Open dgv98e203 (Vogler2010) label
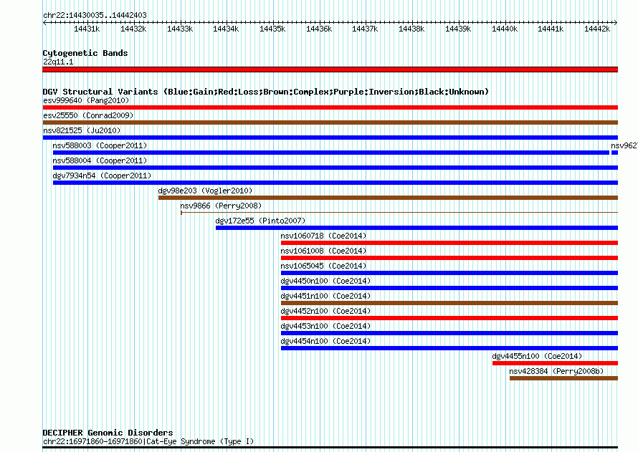This screenshot has width=638, height=452. point(205,191)
